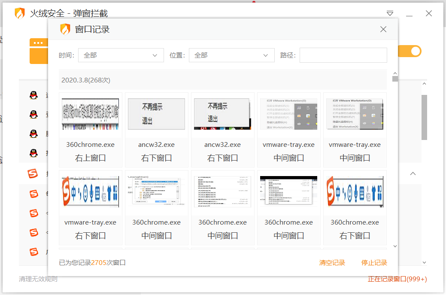Click main window list scroll up arrow

tap(424, 84)
